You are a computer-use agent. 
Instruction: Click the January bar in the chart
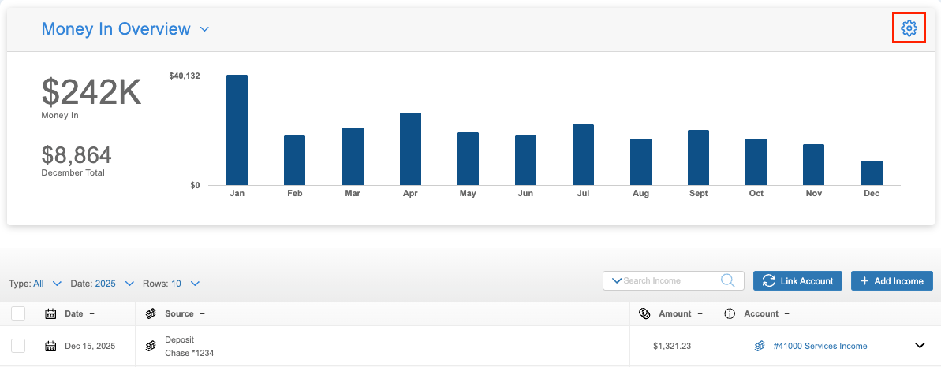pyautogui.click(x=237, y=130)
